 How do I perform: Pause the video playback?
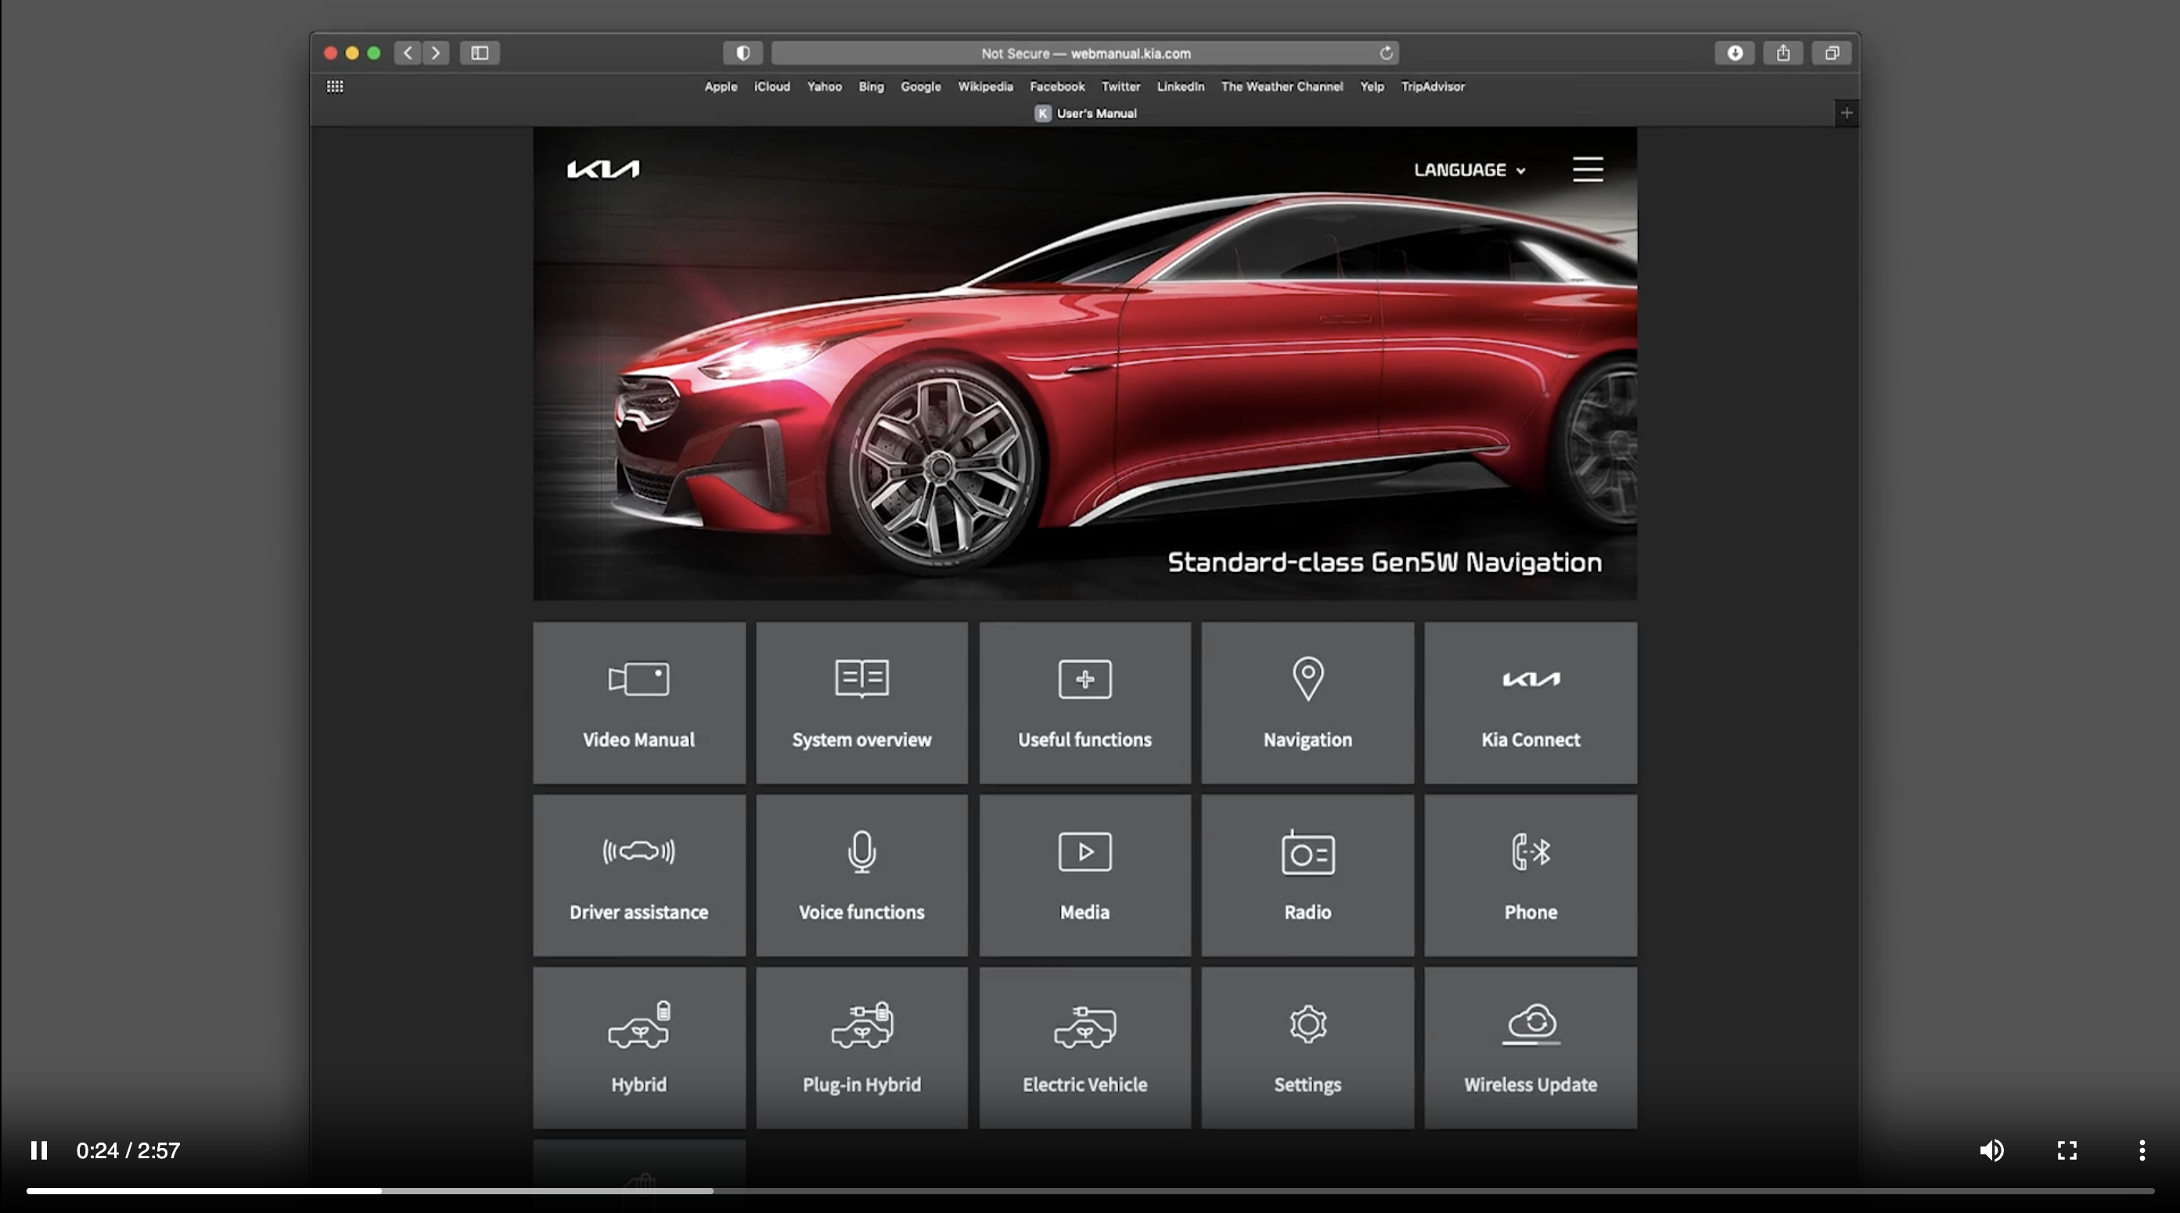point(39,1150)
